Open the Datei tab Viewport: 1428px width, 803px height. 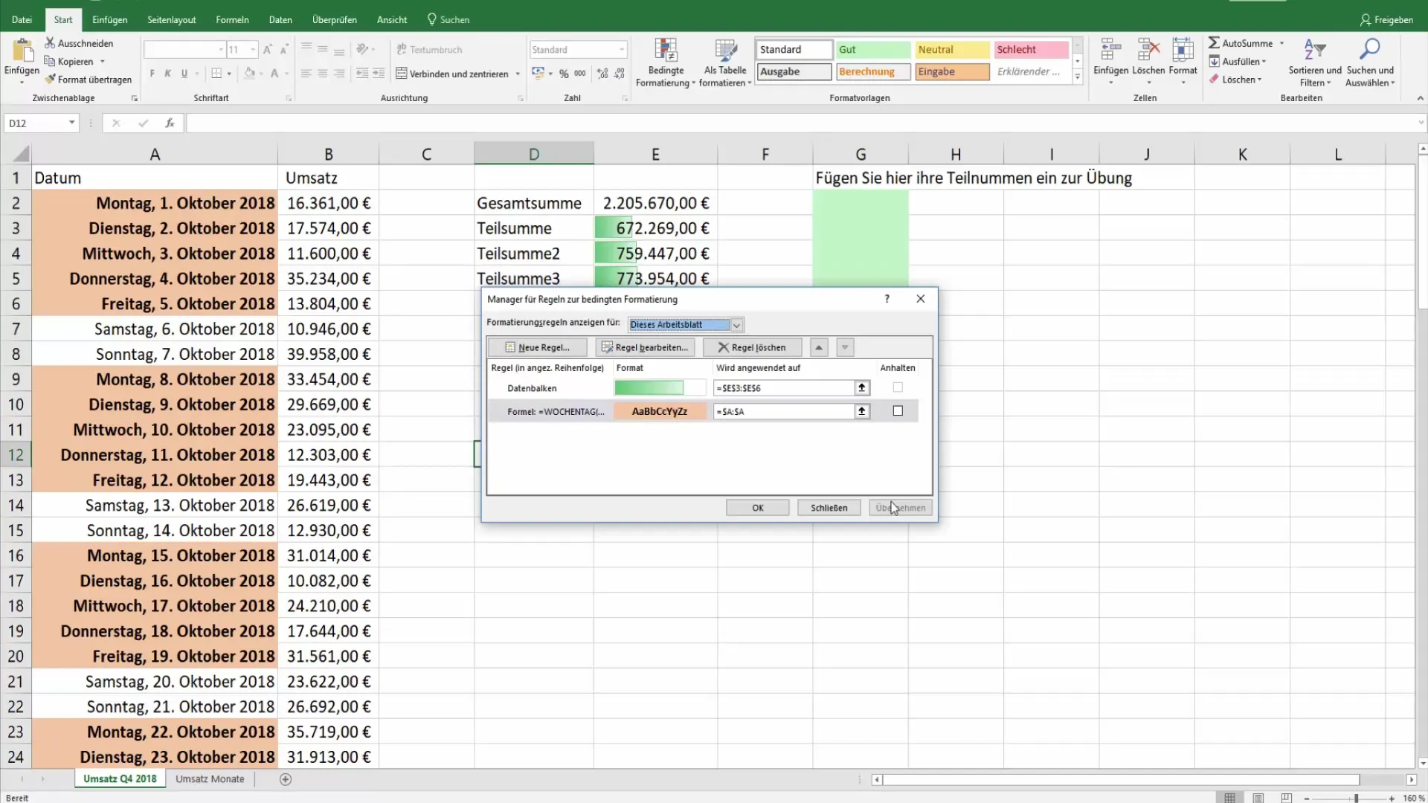tap(22, 20)
